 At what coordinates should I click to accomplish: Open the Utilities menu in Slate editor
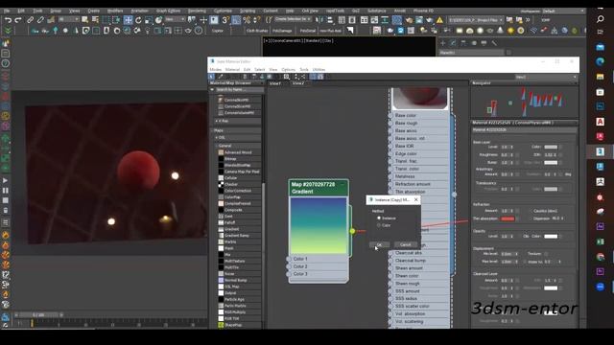point(319,70)
